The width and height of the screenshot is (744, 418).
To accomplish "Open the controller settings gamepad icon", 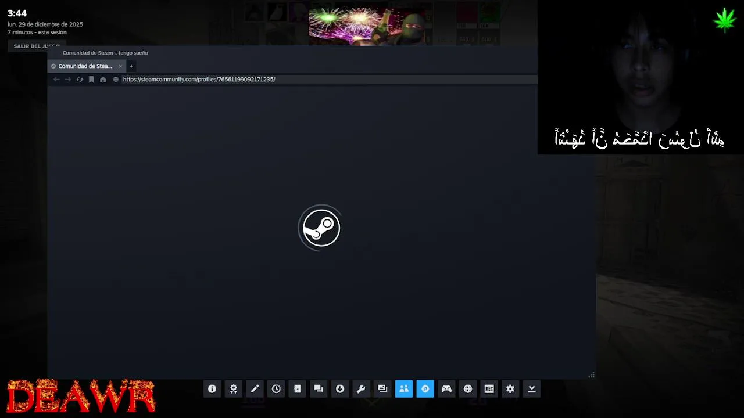I will pos(446,389).
